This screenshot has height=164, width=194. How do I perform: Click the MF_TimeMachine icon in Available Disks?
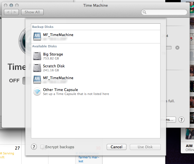pyautogui.click(x=37, y=80)
